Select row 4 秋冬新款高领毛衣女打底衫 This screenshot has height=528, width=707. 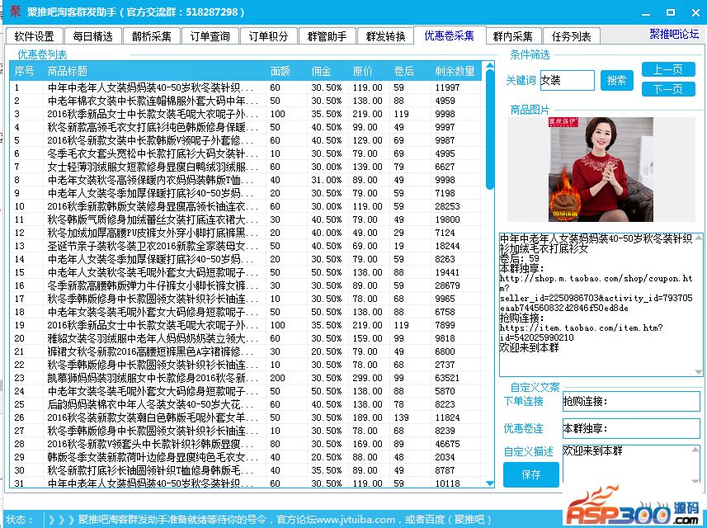point(246,127)
